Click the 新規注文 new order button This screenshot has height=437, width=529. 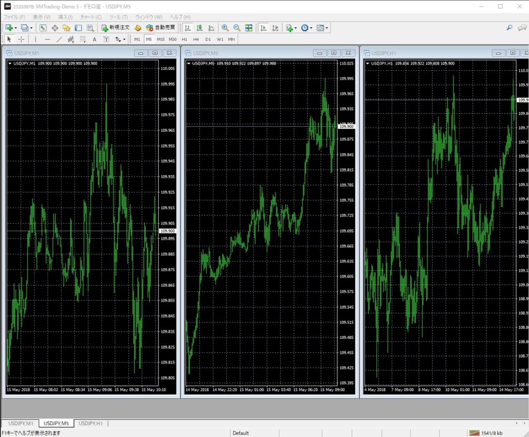tap(115, 28)
